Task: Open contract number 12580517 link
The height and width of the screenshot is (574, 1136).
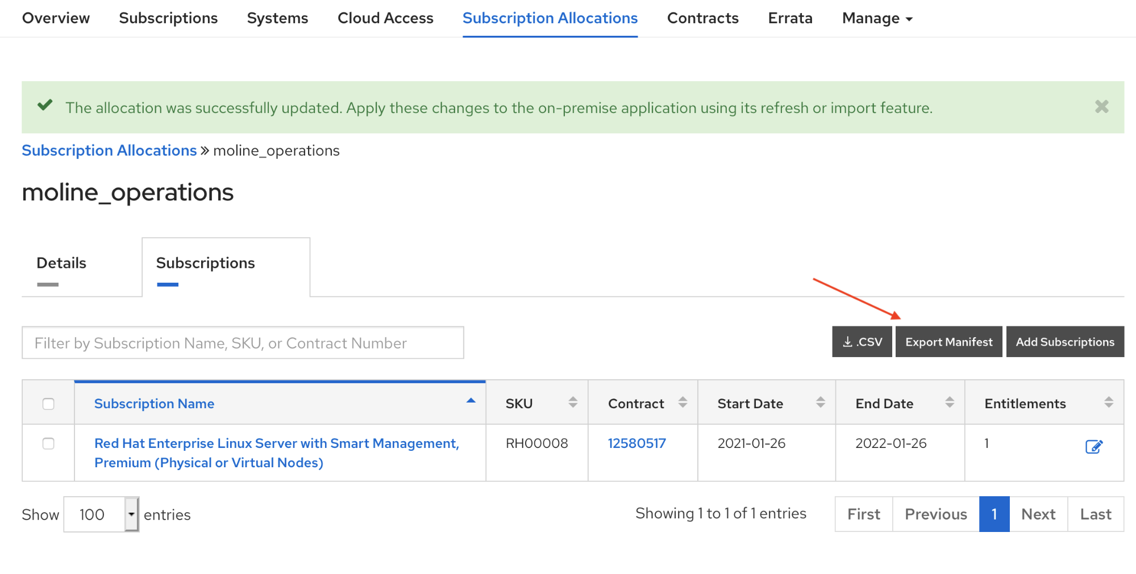Action: (x=636, y=443)
